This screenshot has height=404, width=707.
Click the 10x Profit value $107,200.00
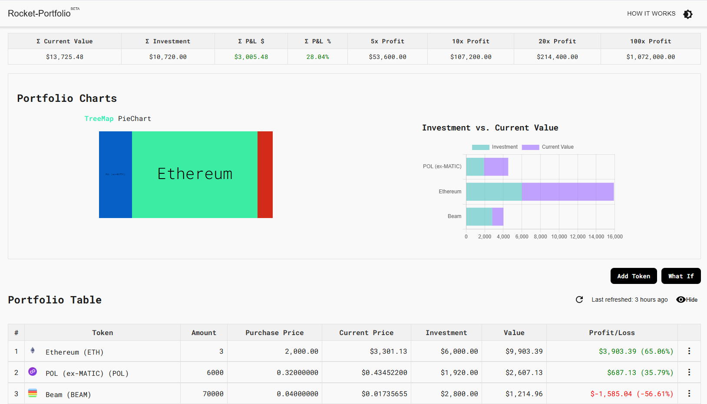[471, 57]
